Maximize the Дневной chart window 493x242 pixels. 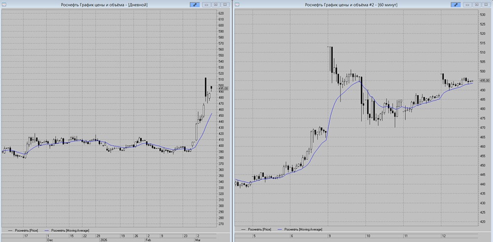216,5
